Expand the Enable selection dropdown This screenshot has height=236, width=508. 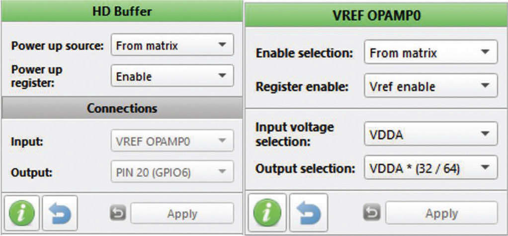click(430, 52)
